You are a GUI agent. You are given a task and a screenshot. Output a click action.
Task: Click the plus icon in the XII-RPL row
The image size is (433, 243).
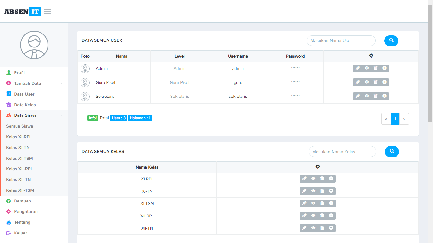pyautogui.click(x=331, y=215)
